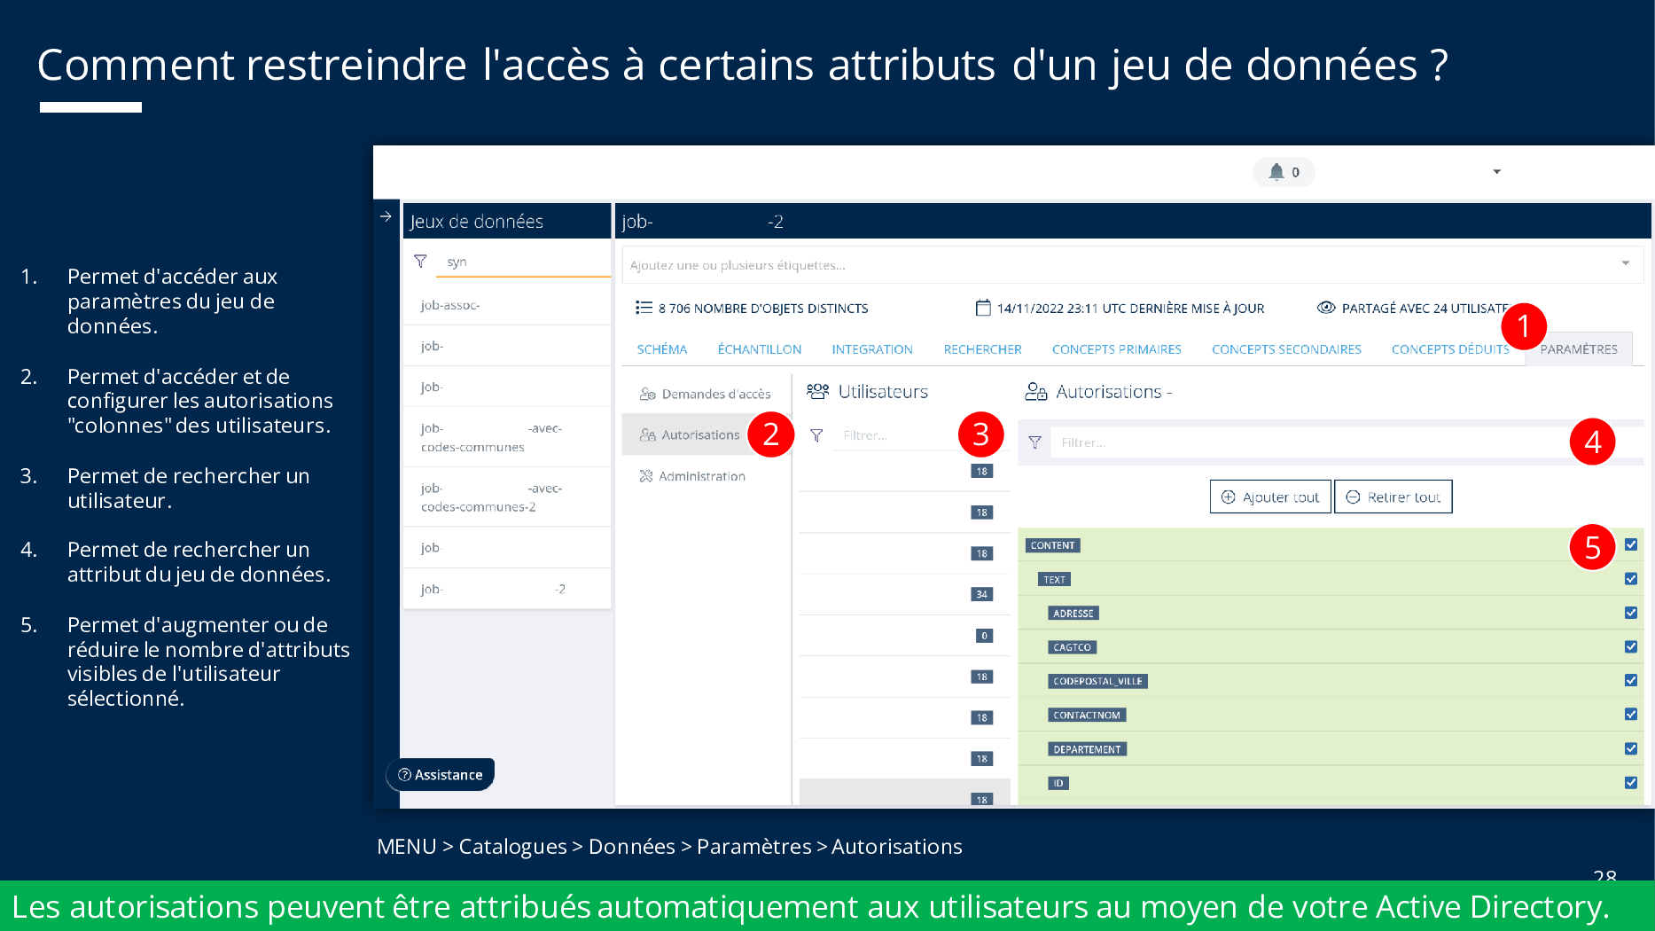Open the Assistance help button
The image size is (1655, 931).
[x=441, y=775]
